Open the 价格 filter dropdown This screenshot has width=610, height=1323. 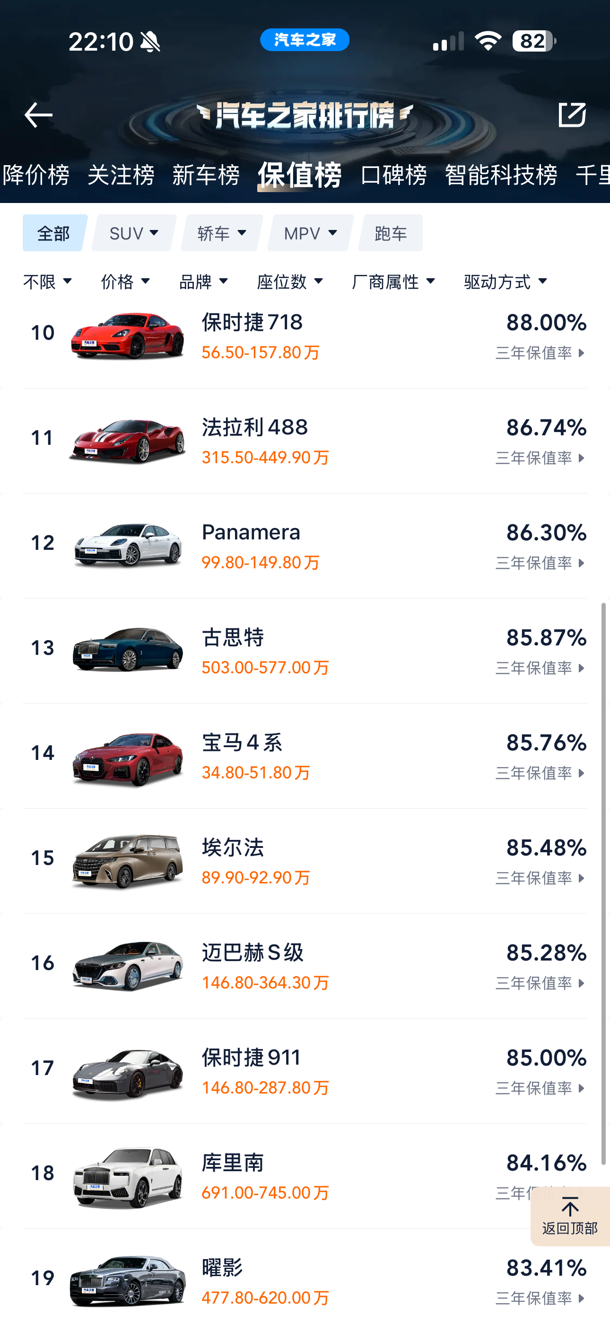(x=126, y=282)
